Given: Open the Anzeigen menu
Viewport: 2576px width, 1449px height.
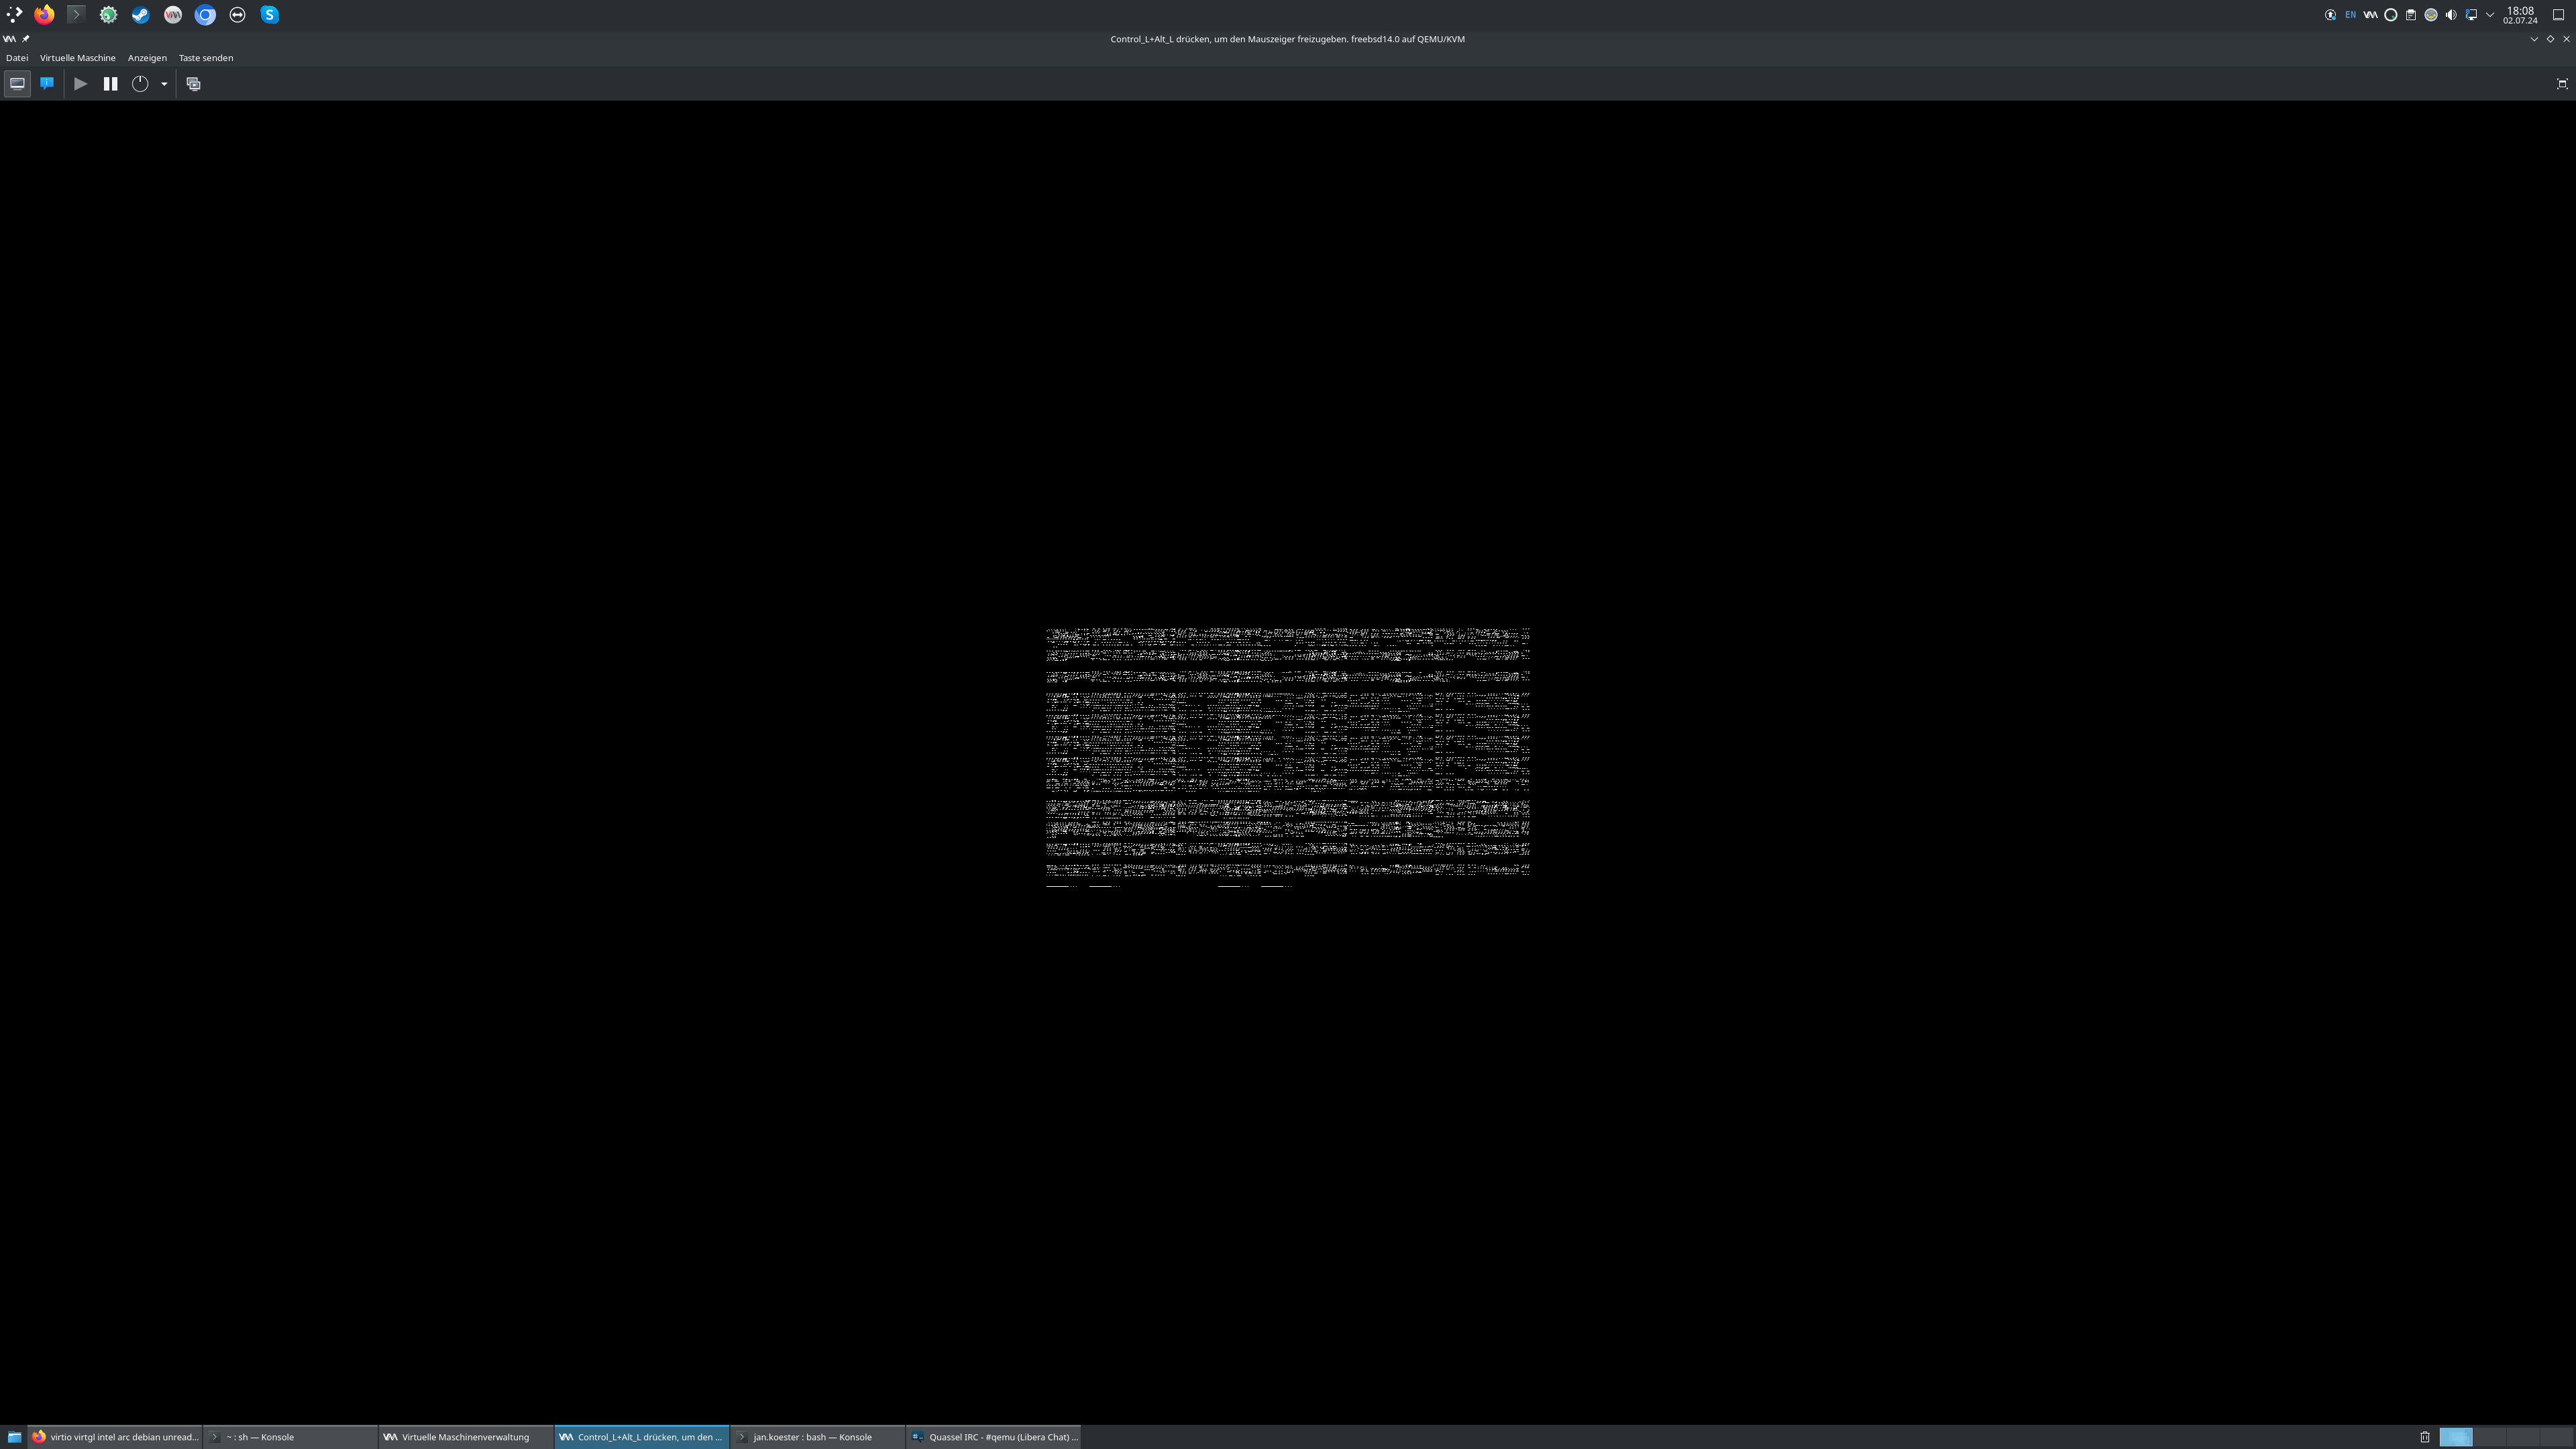Looking at the screenshot, I should tap(147, 58).
